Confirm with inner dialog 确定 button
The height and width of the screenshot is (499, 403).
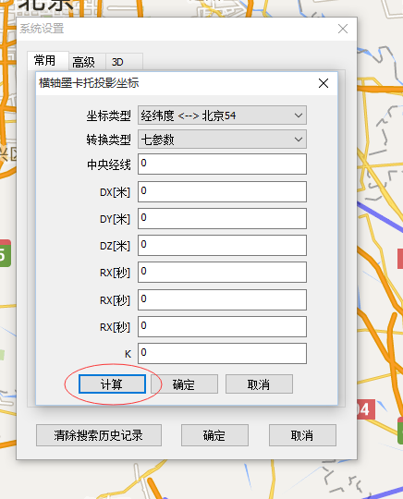pos(184,384)
